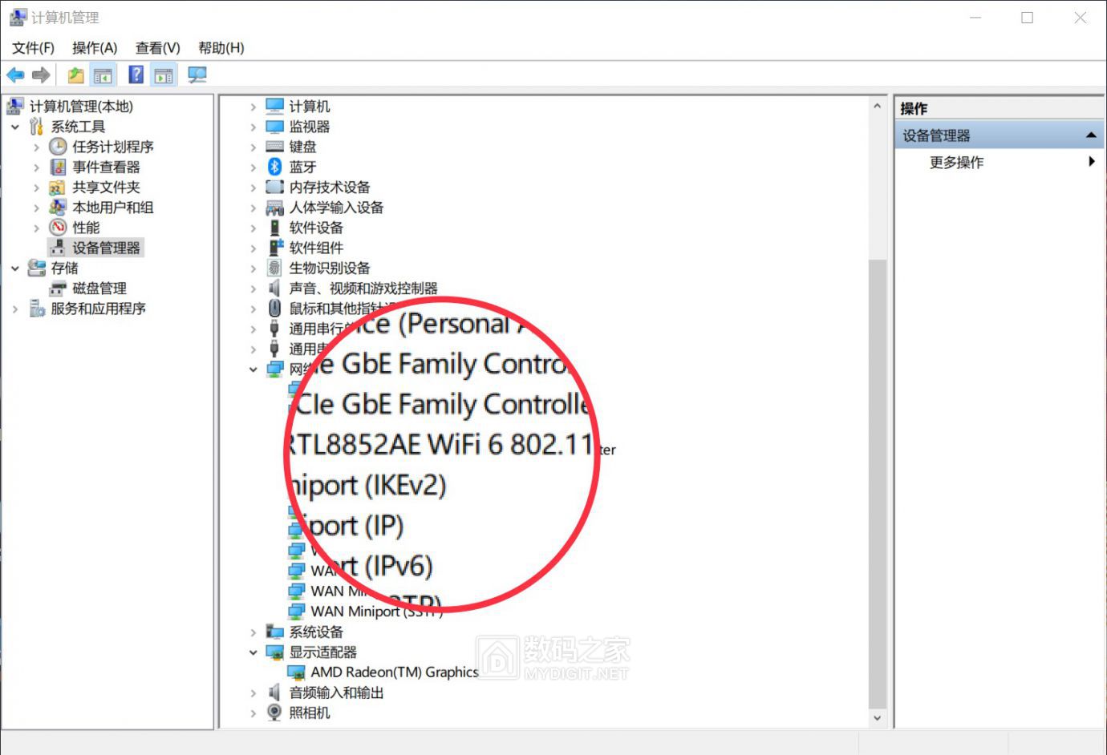1107x755 pixels.
Task: Click the 显示适配器 category label
Action: [x=322, y=652]
